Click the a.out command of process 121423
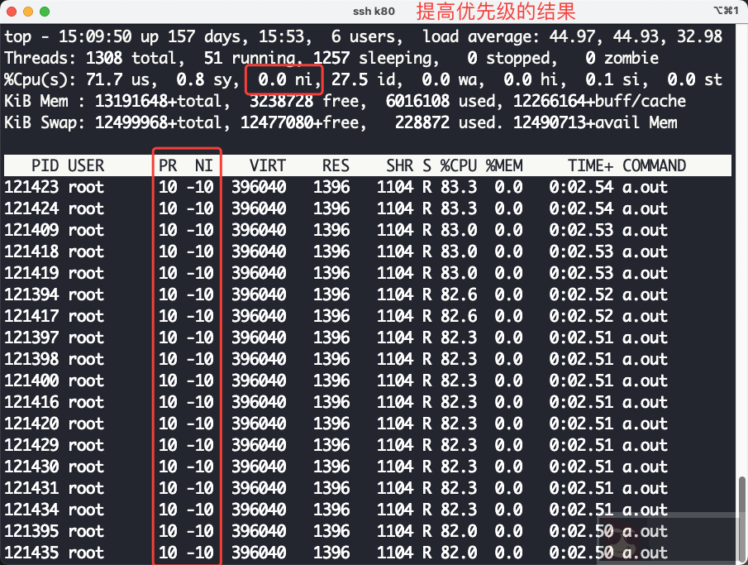 pyautogui.click(x=646, y=187)
